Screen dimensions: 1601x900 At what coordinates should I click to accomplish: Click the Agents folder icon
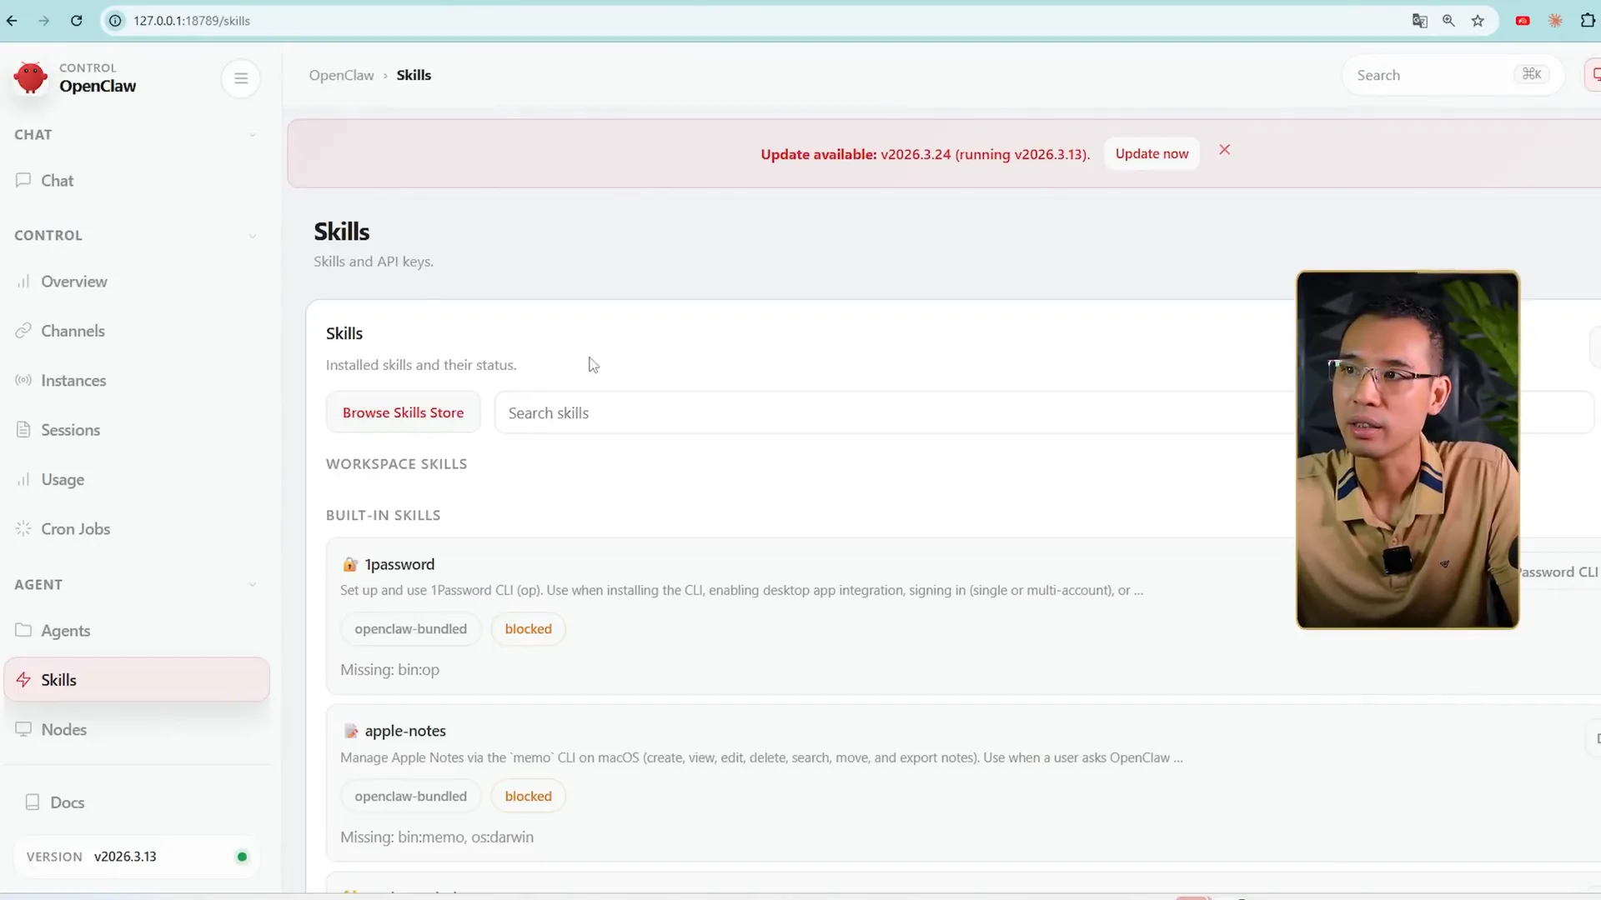[23, 630]
